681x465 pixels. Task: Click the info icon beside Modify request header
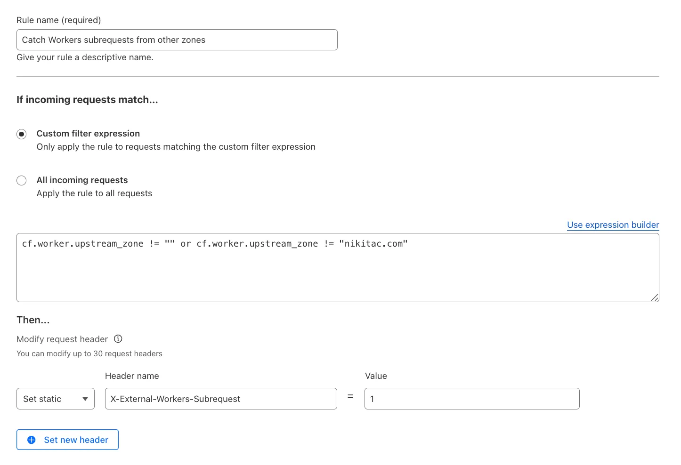click(x=118, y=339)
